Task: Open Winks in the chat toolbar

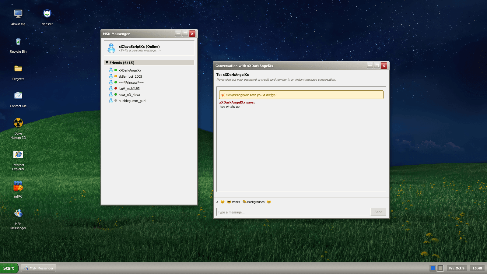Action: point(234,202)
